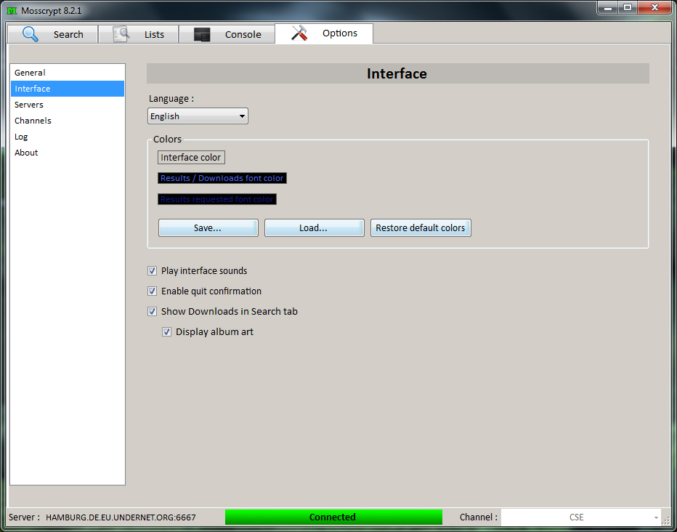Screen dimensions: 677x532
Task: Click the Console tab terminal icon
Action: point(202,35)
